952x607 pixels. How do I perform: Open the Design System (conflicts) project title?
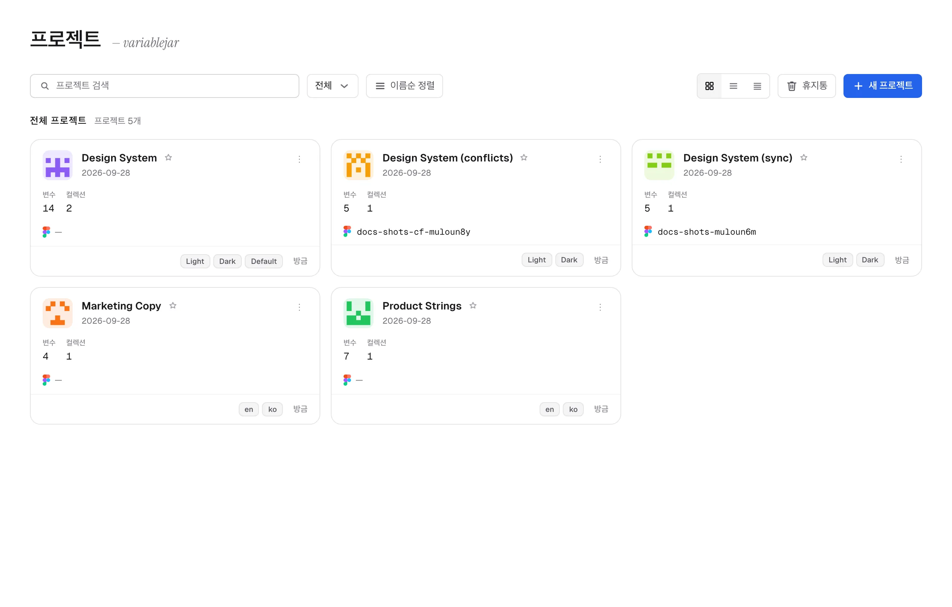click(x=448, y=158)
